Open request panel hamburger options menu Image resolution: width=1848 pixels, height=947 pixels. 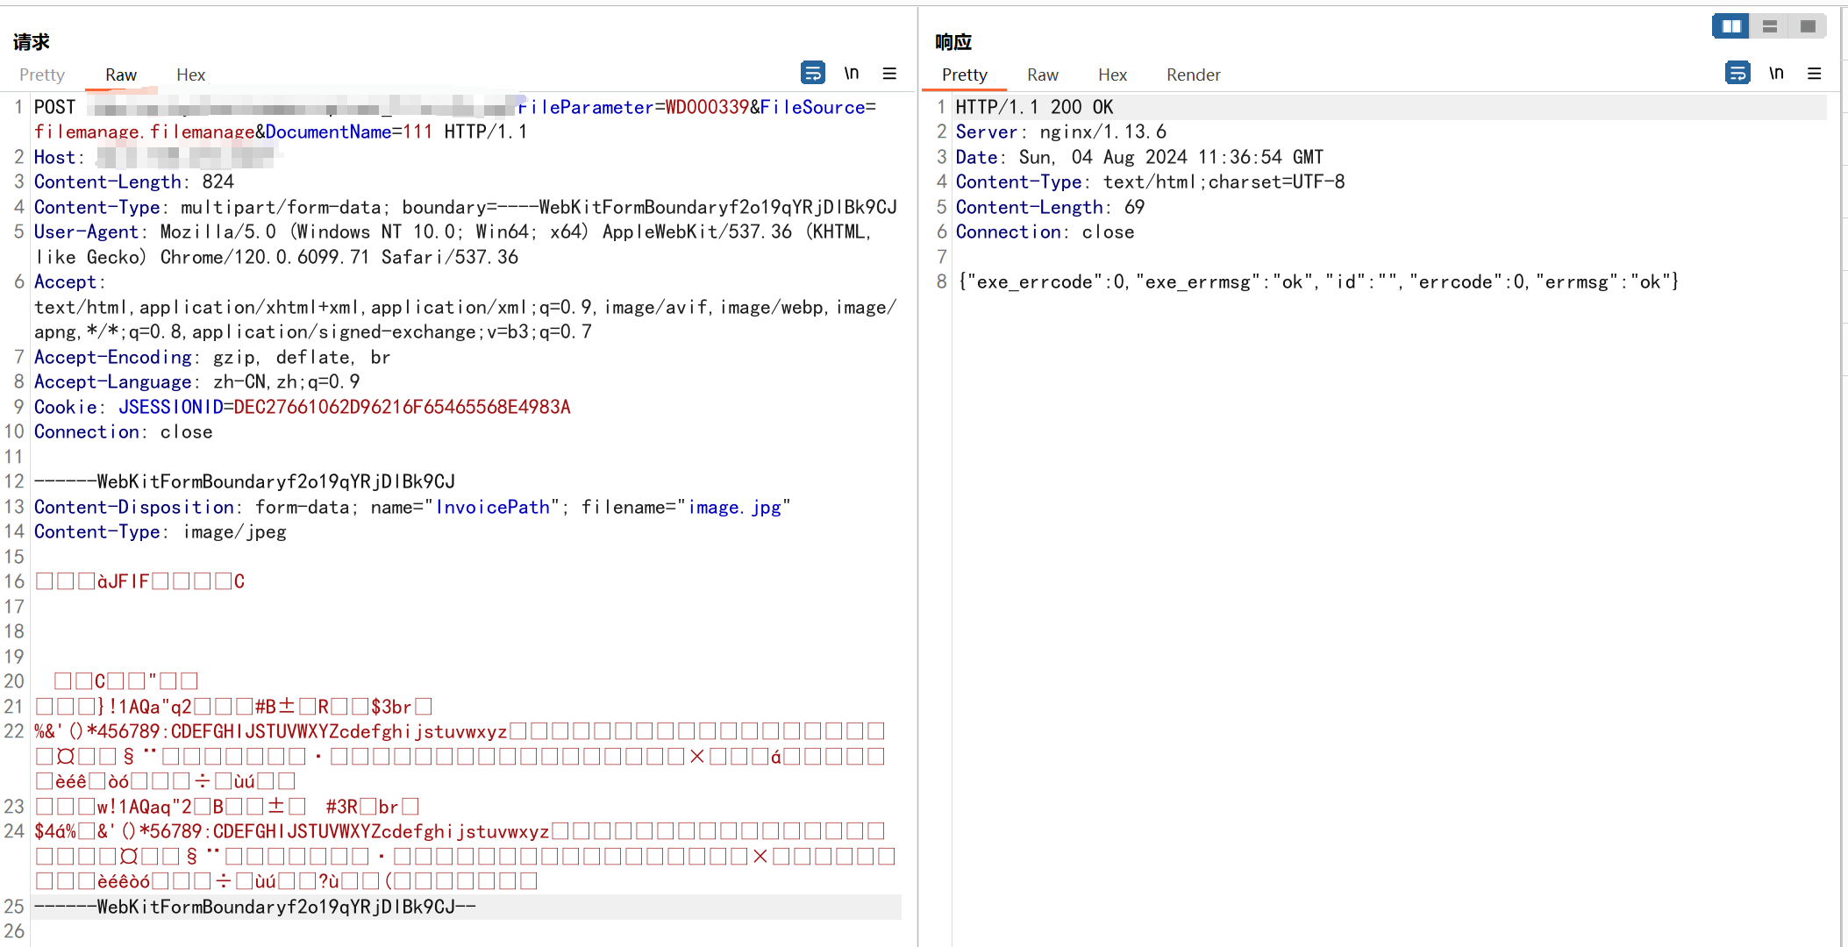tap(889, 73)
